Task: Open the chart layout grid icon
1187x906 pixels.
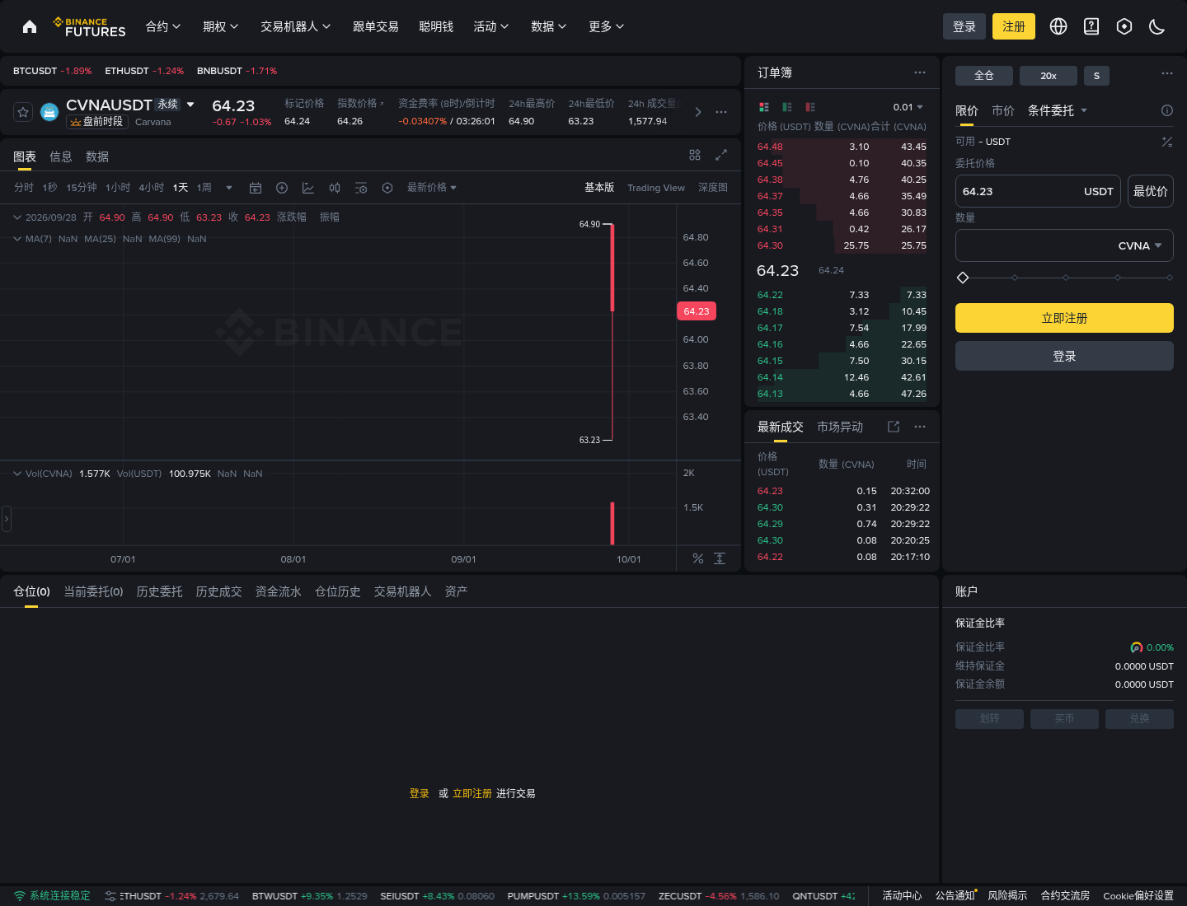Action: (695, 155)
